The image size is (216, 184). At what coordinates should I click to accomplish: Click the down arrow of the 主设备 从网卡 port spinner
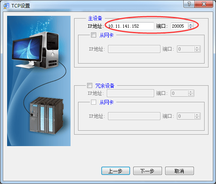pyautogui.click(x=197, y=51)
